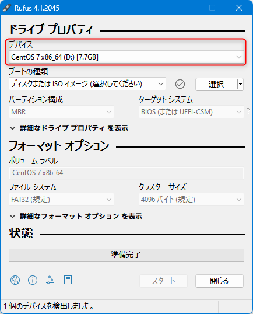Open the デバイス dropdown showing CentOS 7
Viewport: 253px width, 314px height.
click(126, 57)
